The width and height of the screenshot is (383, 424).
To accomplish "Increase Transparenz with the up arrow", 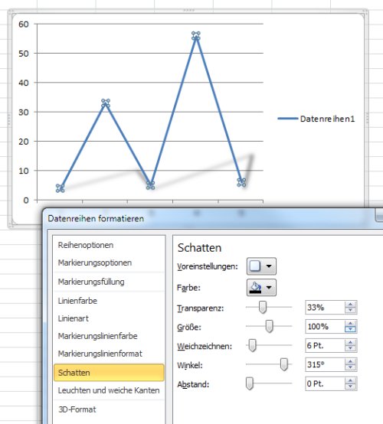I will pos(351,304).
